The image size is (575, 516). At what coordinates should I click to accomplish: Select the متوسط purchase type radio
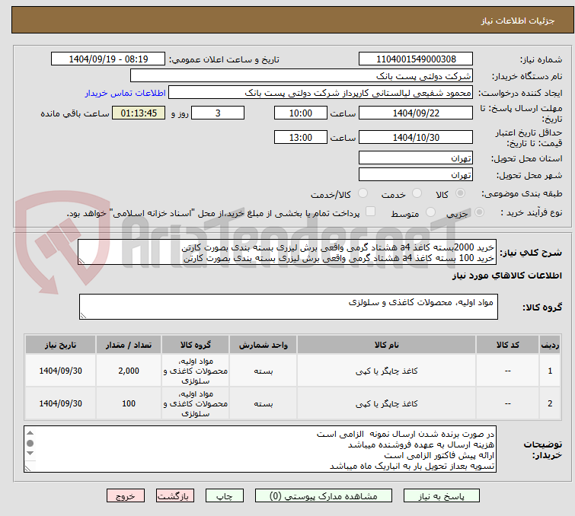(x=431, y=212)
